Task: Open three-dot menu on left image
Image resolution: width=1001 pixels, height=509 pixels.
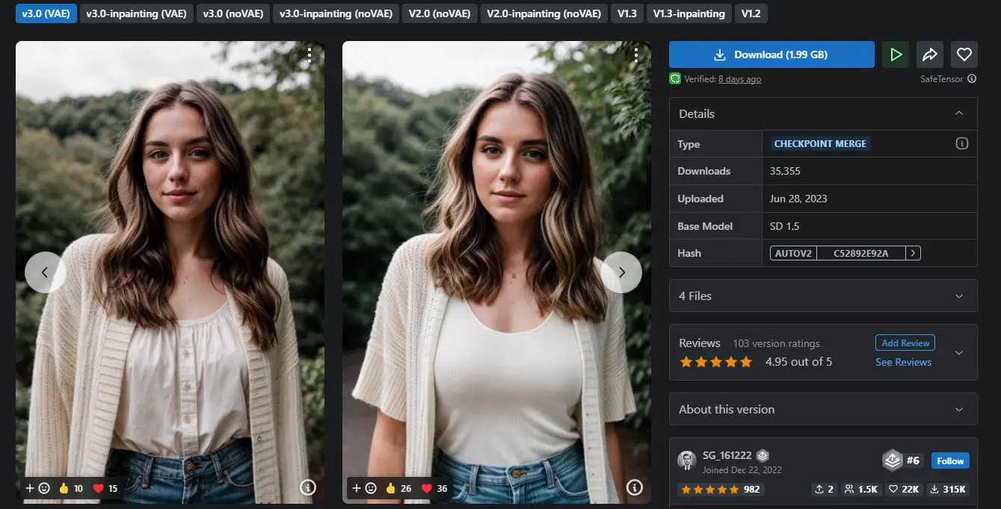Action: pos(309,54)
